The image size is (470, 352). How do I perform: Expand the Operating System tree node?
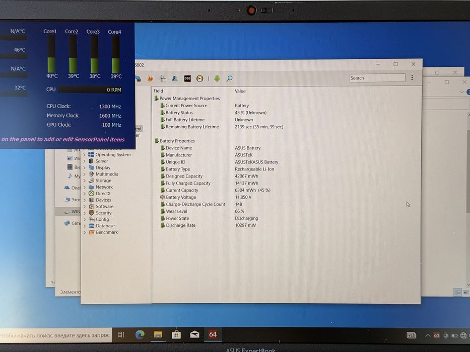[85, 155]
